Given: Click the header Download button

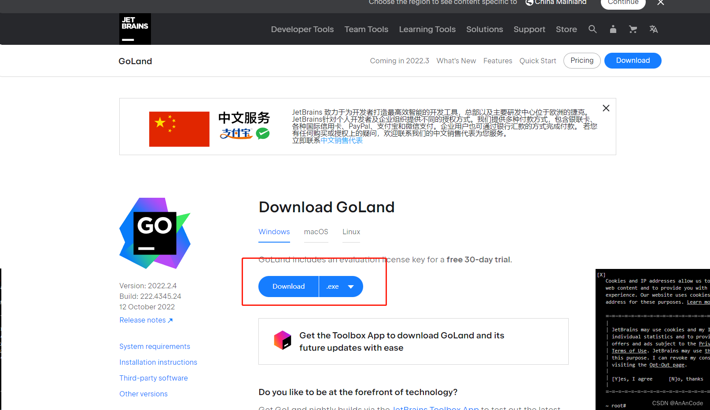Looking at the screenshot, I should click(x=633, y=61).
